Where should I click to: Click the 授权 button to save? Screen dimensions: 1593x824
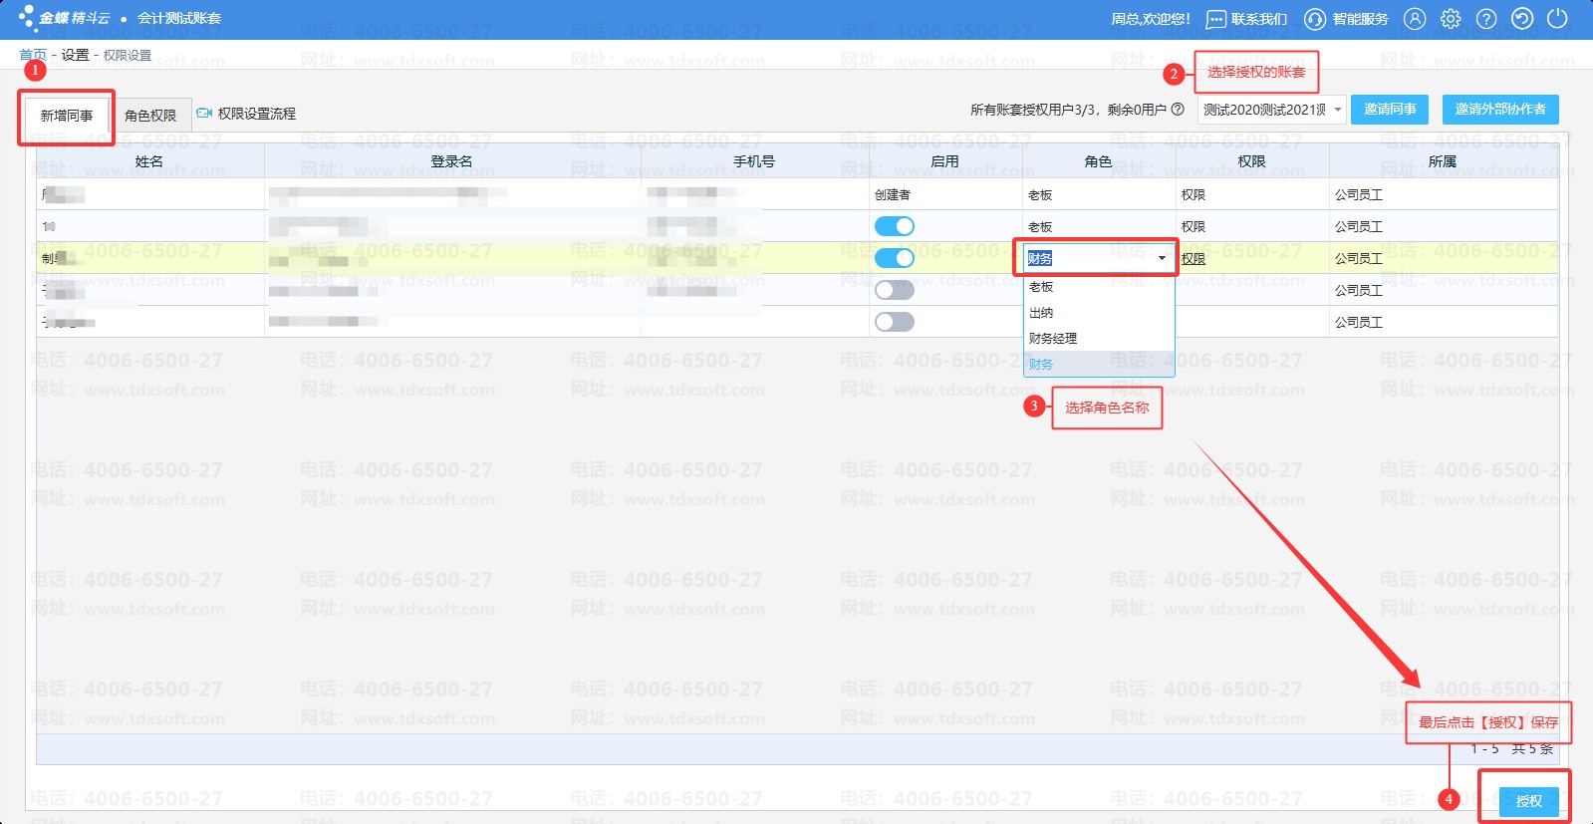point(1529,801)
